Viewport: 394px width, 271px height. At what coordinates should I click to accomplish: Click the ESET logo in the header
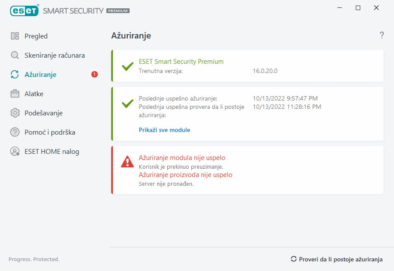pos(25,11)
